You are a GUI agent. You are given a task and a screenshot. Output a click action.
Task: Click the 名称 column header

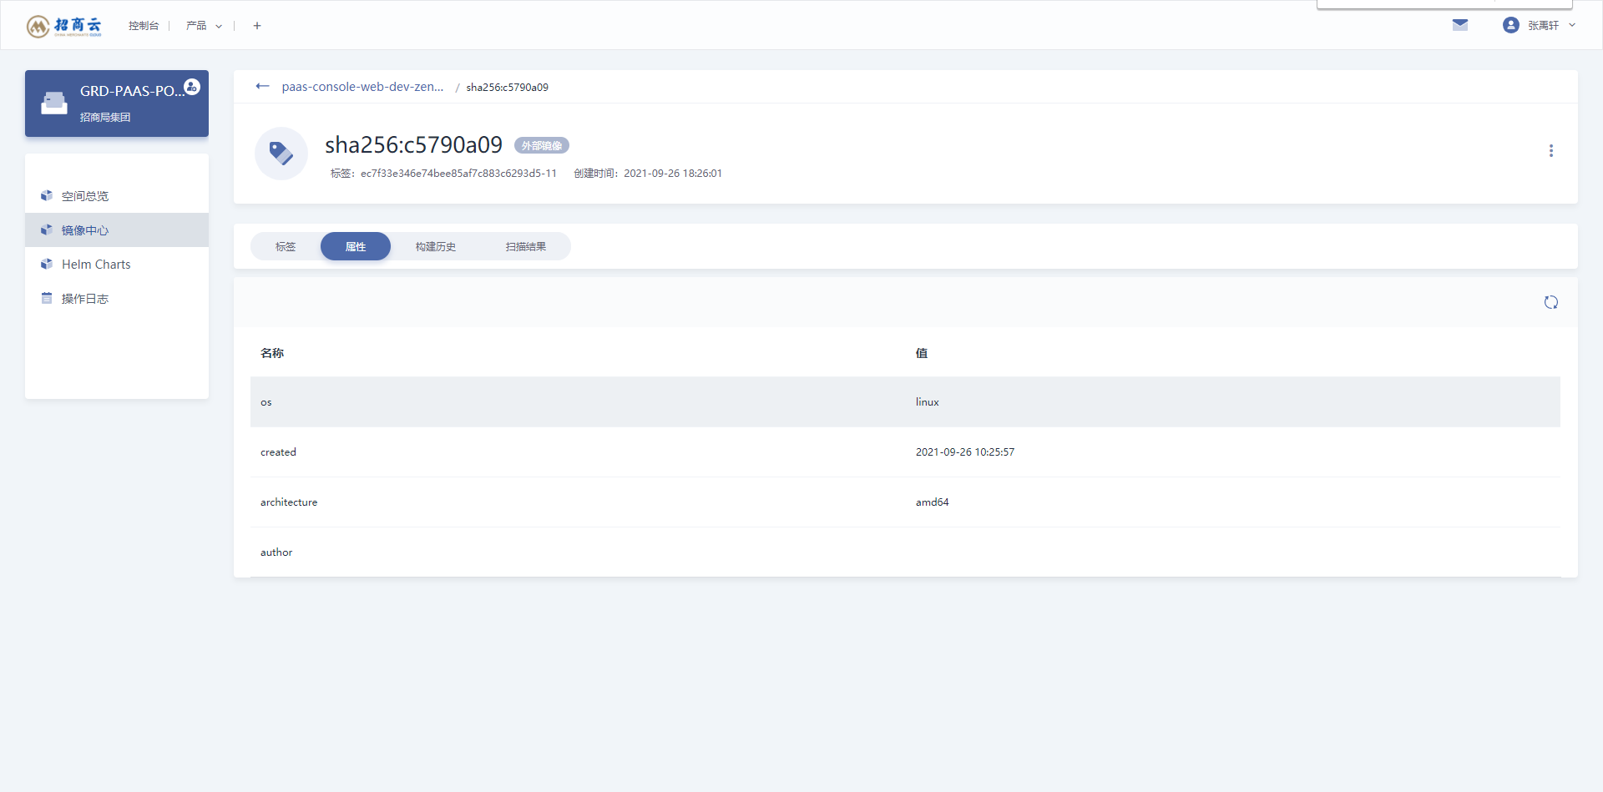(272, 353)
